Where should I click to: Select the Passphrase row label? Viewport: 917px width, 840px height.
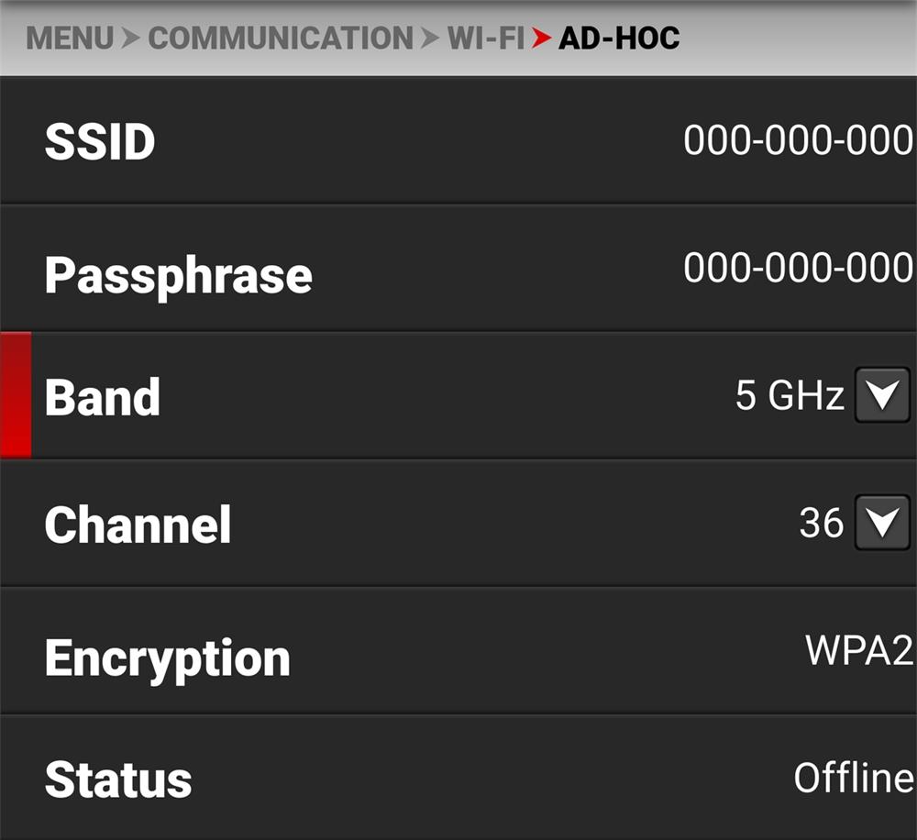pos(178,274)
